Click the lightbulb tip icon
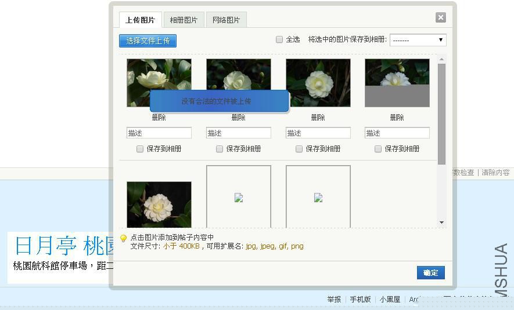The width and height of the screenshot is (514, 310). click(x=124, y=238)
